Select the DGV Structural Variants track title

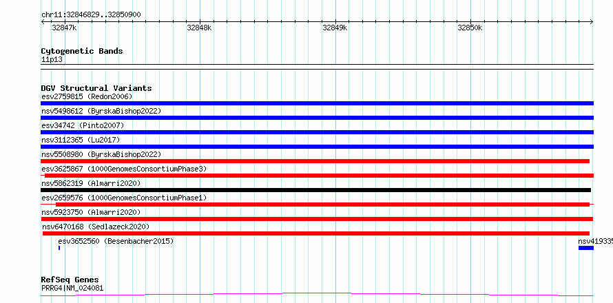click(x=96, y=88)
